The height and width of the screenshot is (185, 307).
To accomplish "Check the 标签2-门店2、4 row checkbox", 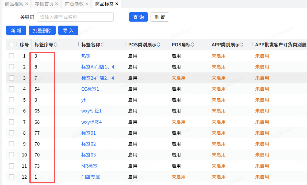I will click(x=11, y=78).
